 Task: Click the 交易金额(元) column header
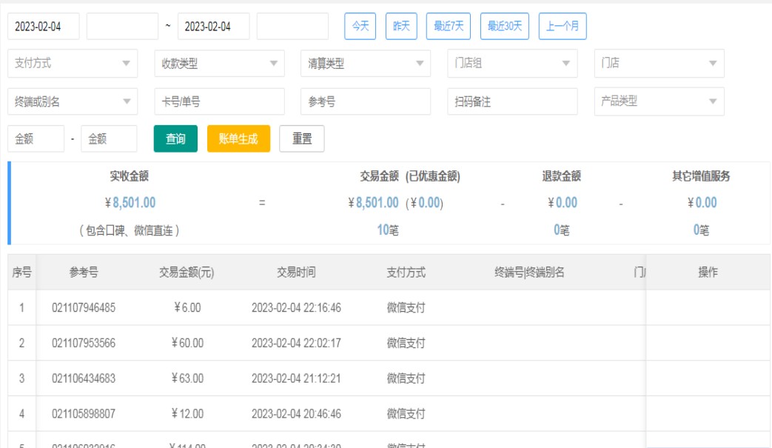tap(187, 273)
